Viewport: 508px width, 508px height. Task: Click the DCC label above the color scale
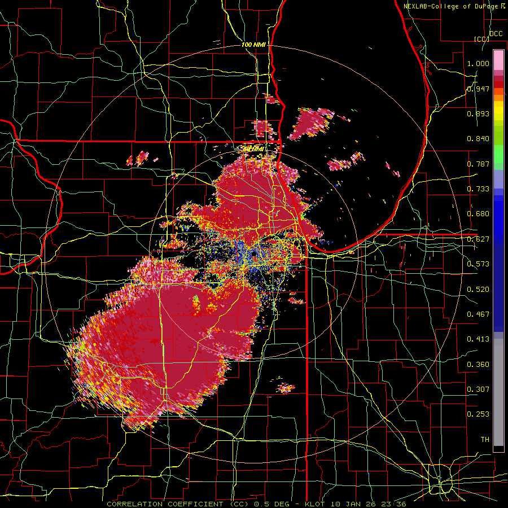pos(496,34)
